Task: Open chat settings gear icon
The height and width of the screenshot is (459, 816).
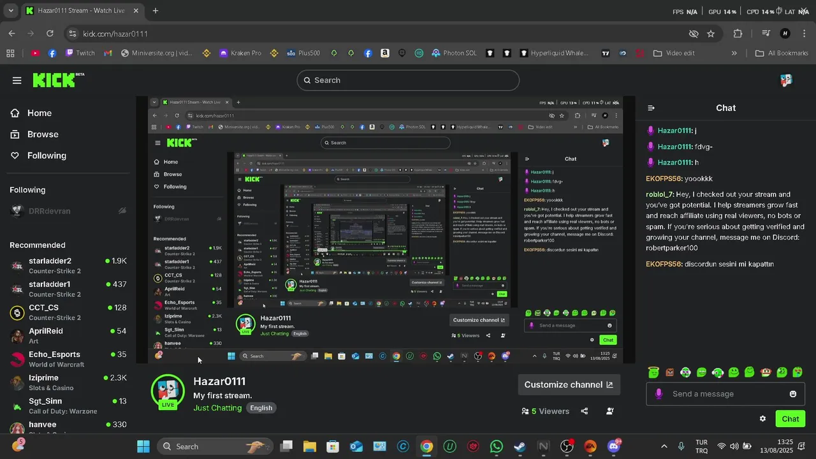Action: pyautogui.click(x=762, y=419)
